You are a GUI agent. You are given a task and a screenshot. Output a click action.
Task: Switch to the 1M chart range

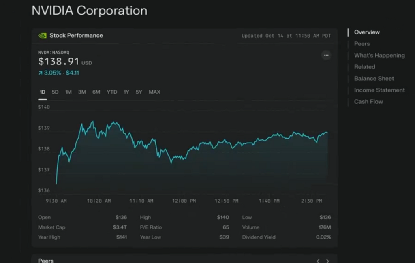click(x=68, y=92)
